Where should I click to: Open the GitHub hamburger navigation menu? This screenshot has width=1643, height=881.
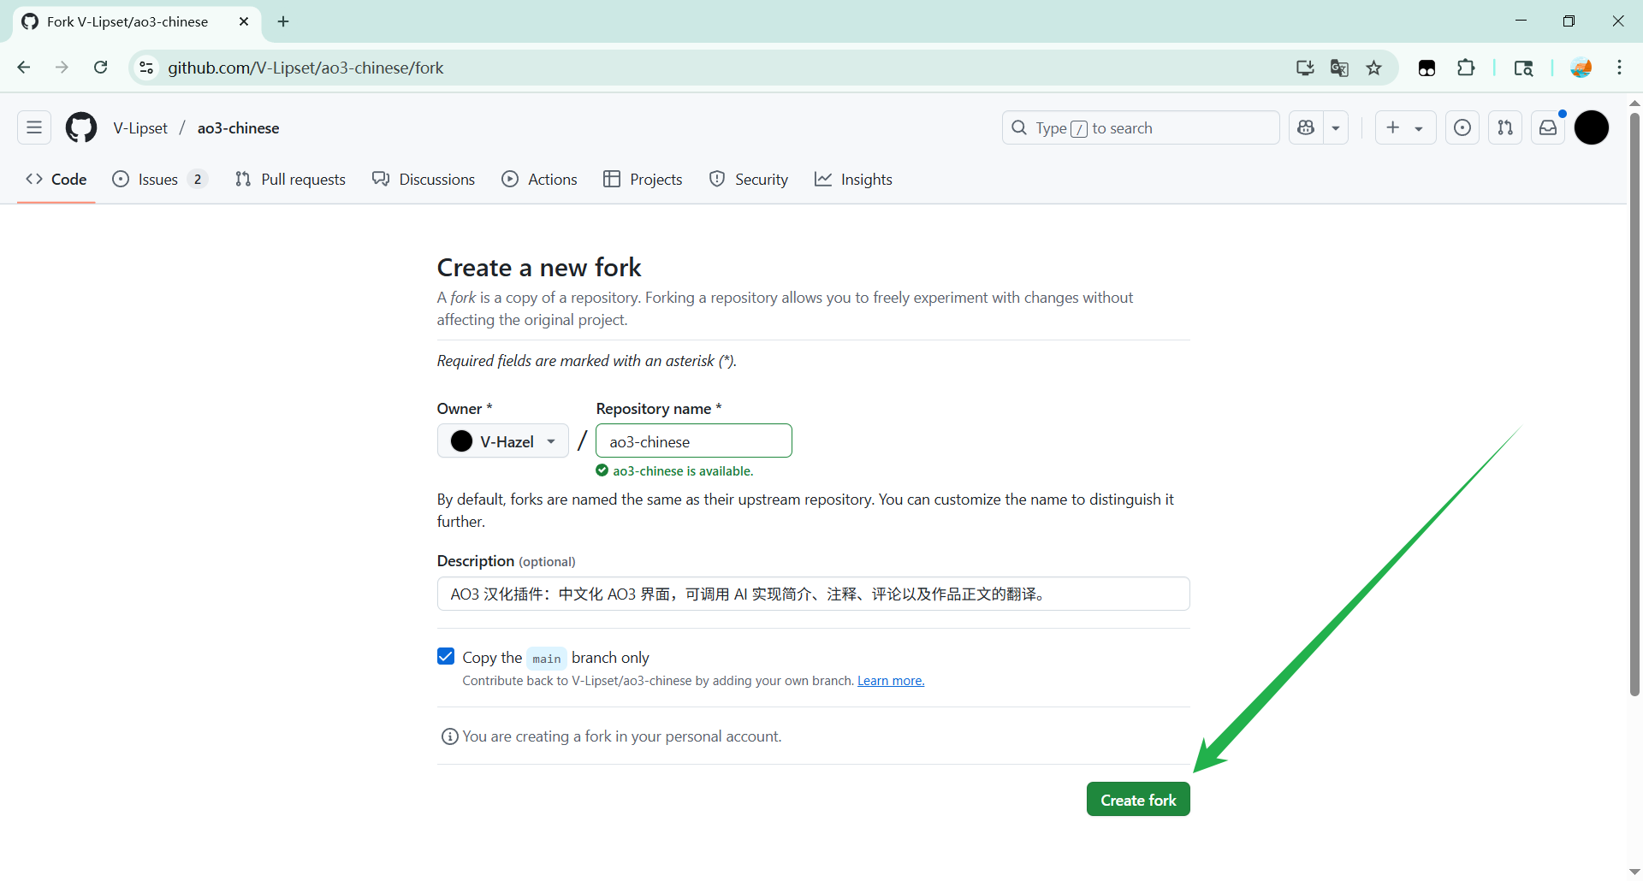34,128
